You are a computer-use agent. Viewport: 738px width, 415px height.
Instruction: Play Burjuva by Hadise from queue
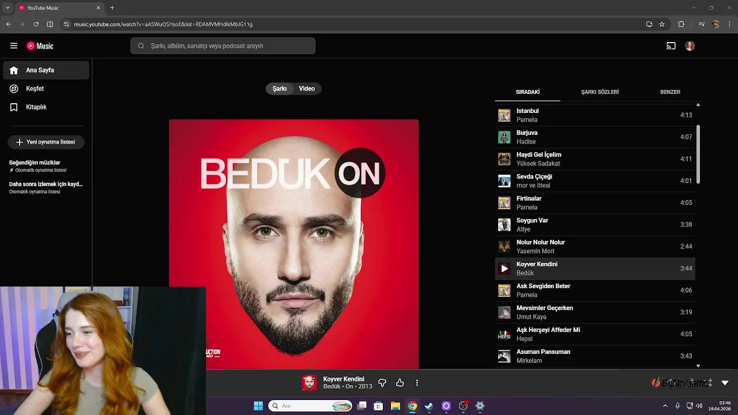coord(595,137)
